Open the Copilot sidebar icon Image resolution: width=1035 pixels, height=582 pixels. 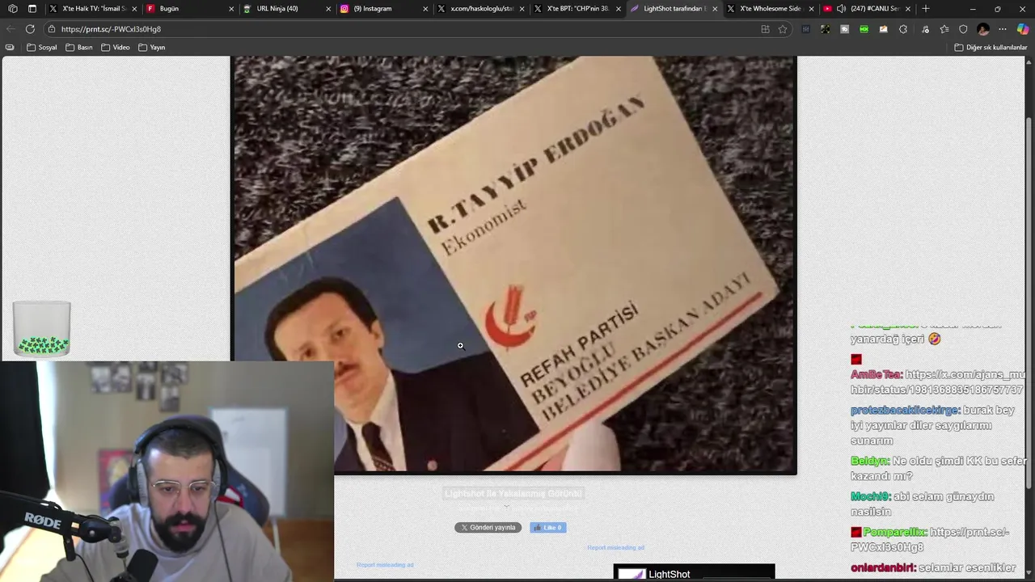click(x=1023, y=29)
